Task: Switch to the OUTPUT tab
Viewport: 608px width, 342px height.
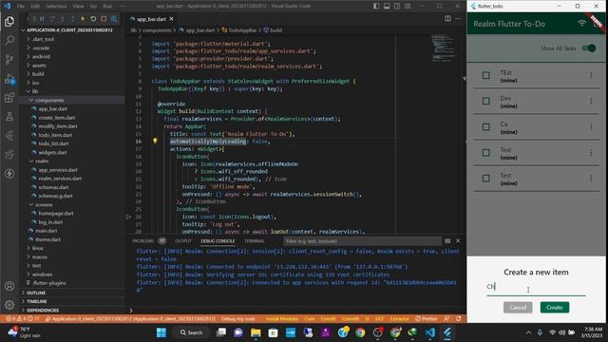Action: (x=183, y=240)
